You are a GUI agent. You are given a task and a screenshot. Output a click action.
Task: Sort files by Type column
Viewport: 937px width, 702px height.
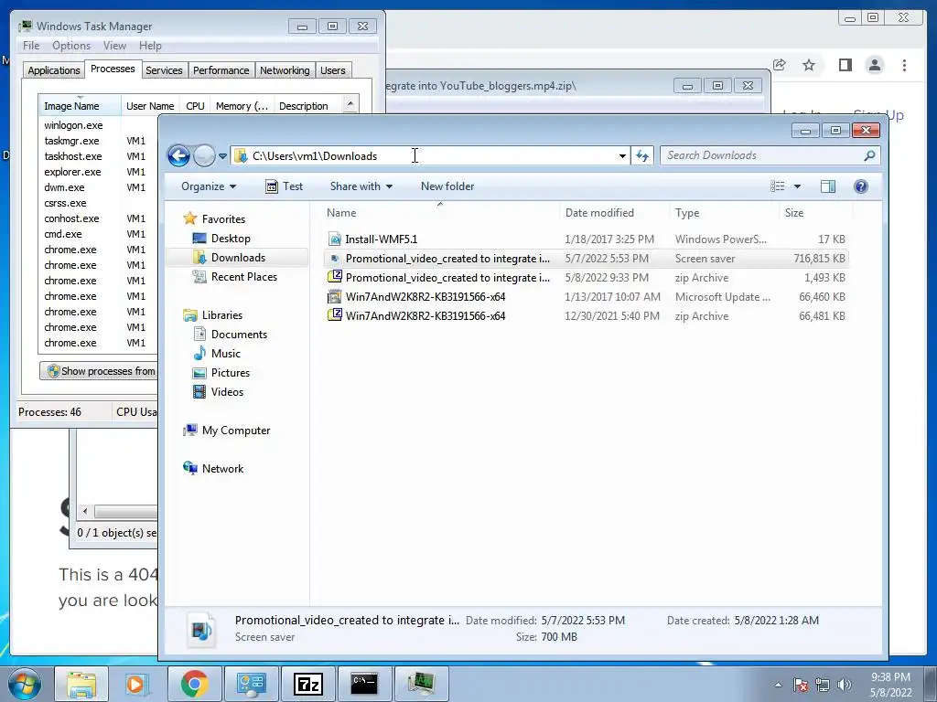[x=725, y=212]
